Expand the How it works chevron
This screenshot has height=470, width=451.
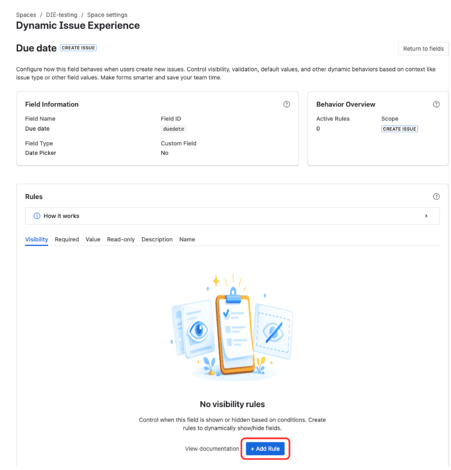(426, 216)
